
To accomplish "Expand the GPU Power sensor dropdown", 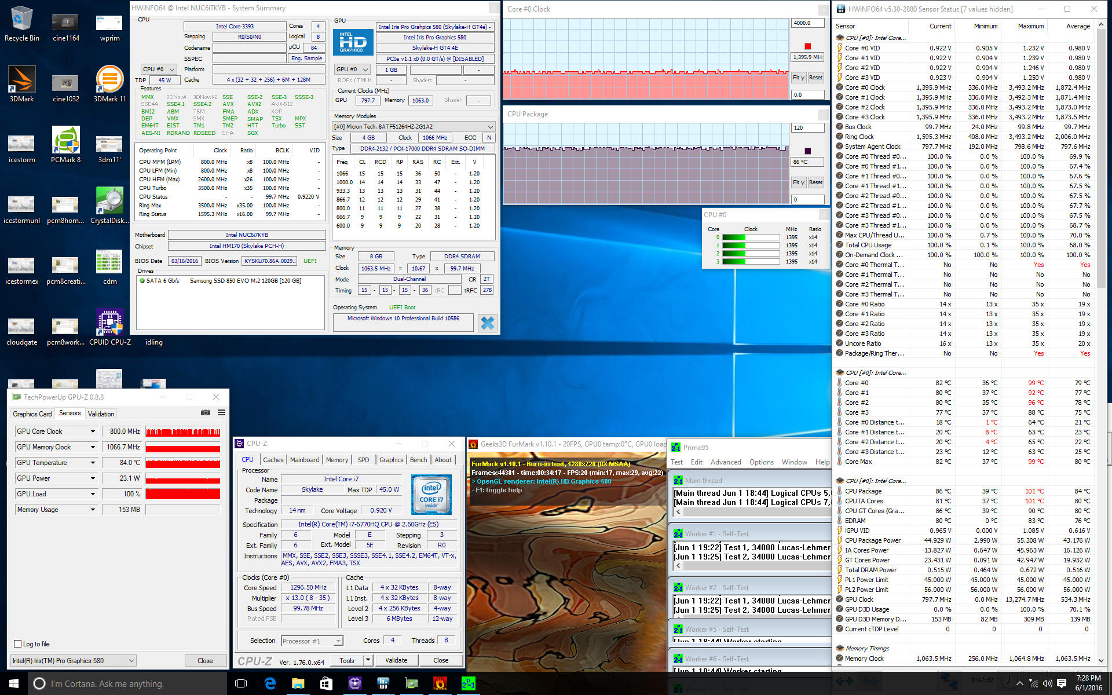I will click(x=93, y=478).
